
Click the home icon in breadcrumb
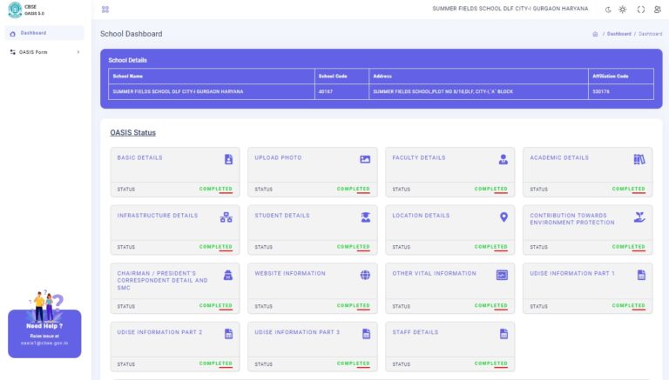pyautogui.click(x=595, y=34)
